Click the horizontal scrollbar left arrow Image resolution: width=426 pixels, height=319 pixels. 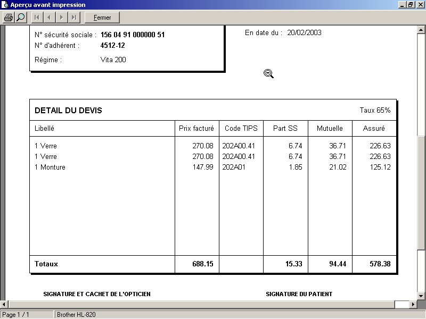click(4, 304)
